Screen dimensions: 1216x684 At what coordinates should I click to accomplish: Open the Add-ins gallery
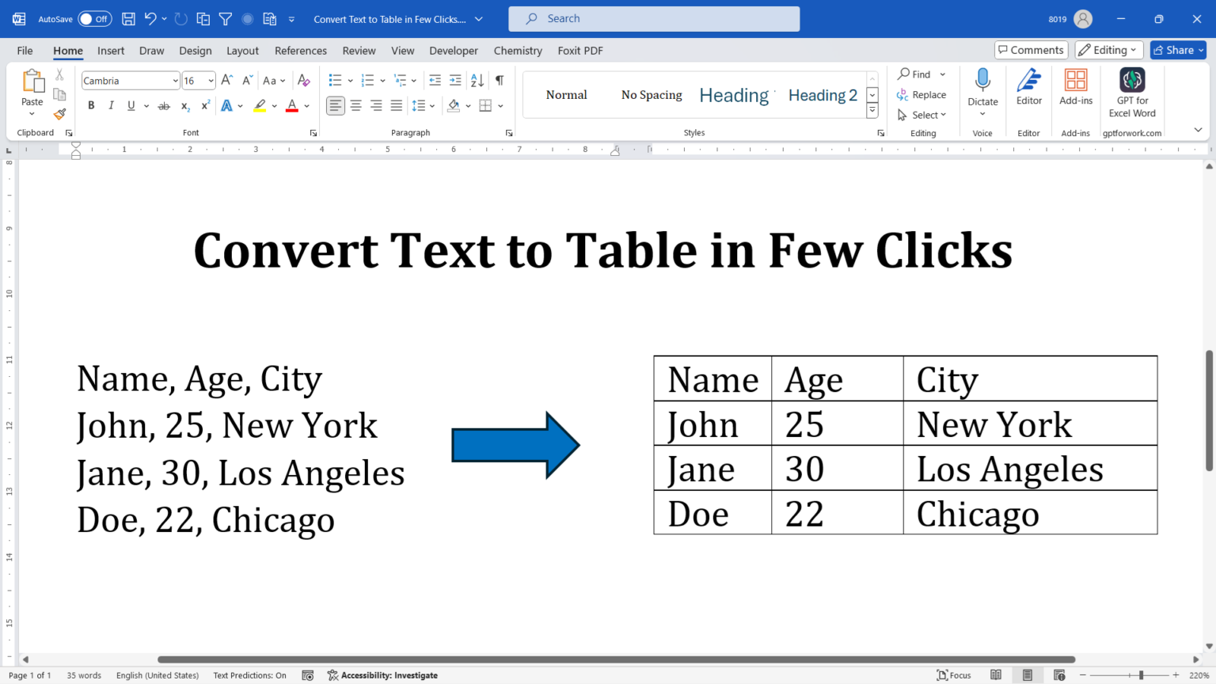[x=1075, y=87]
